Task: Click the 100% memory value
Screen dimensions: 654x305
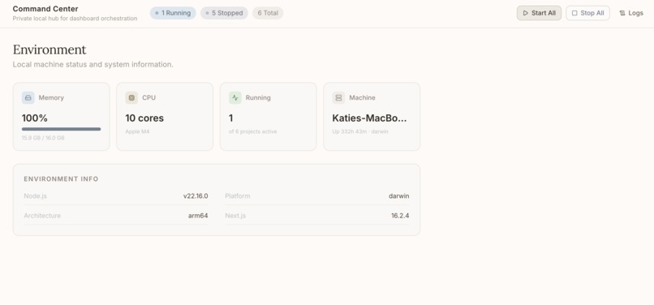Action: [35, 118]
